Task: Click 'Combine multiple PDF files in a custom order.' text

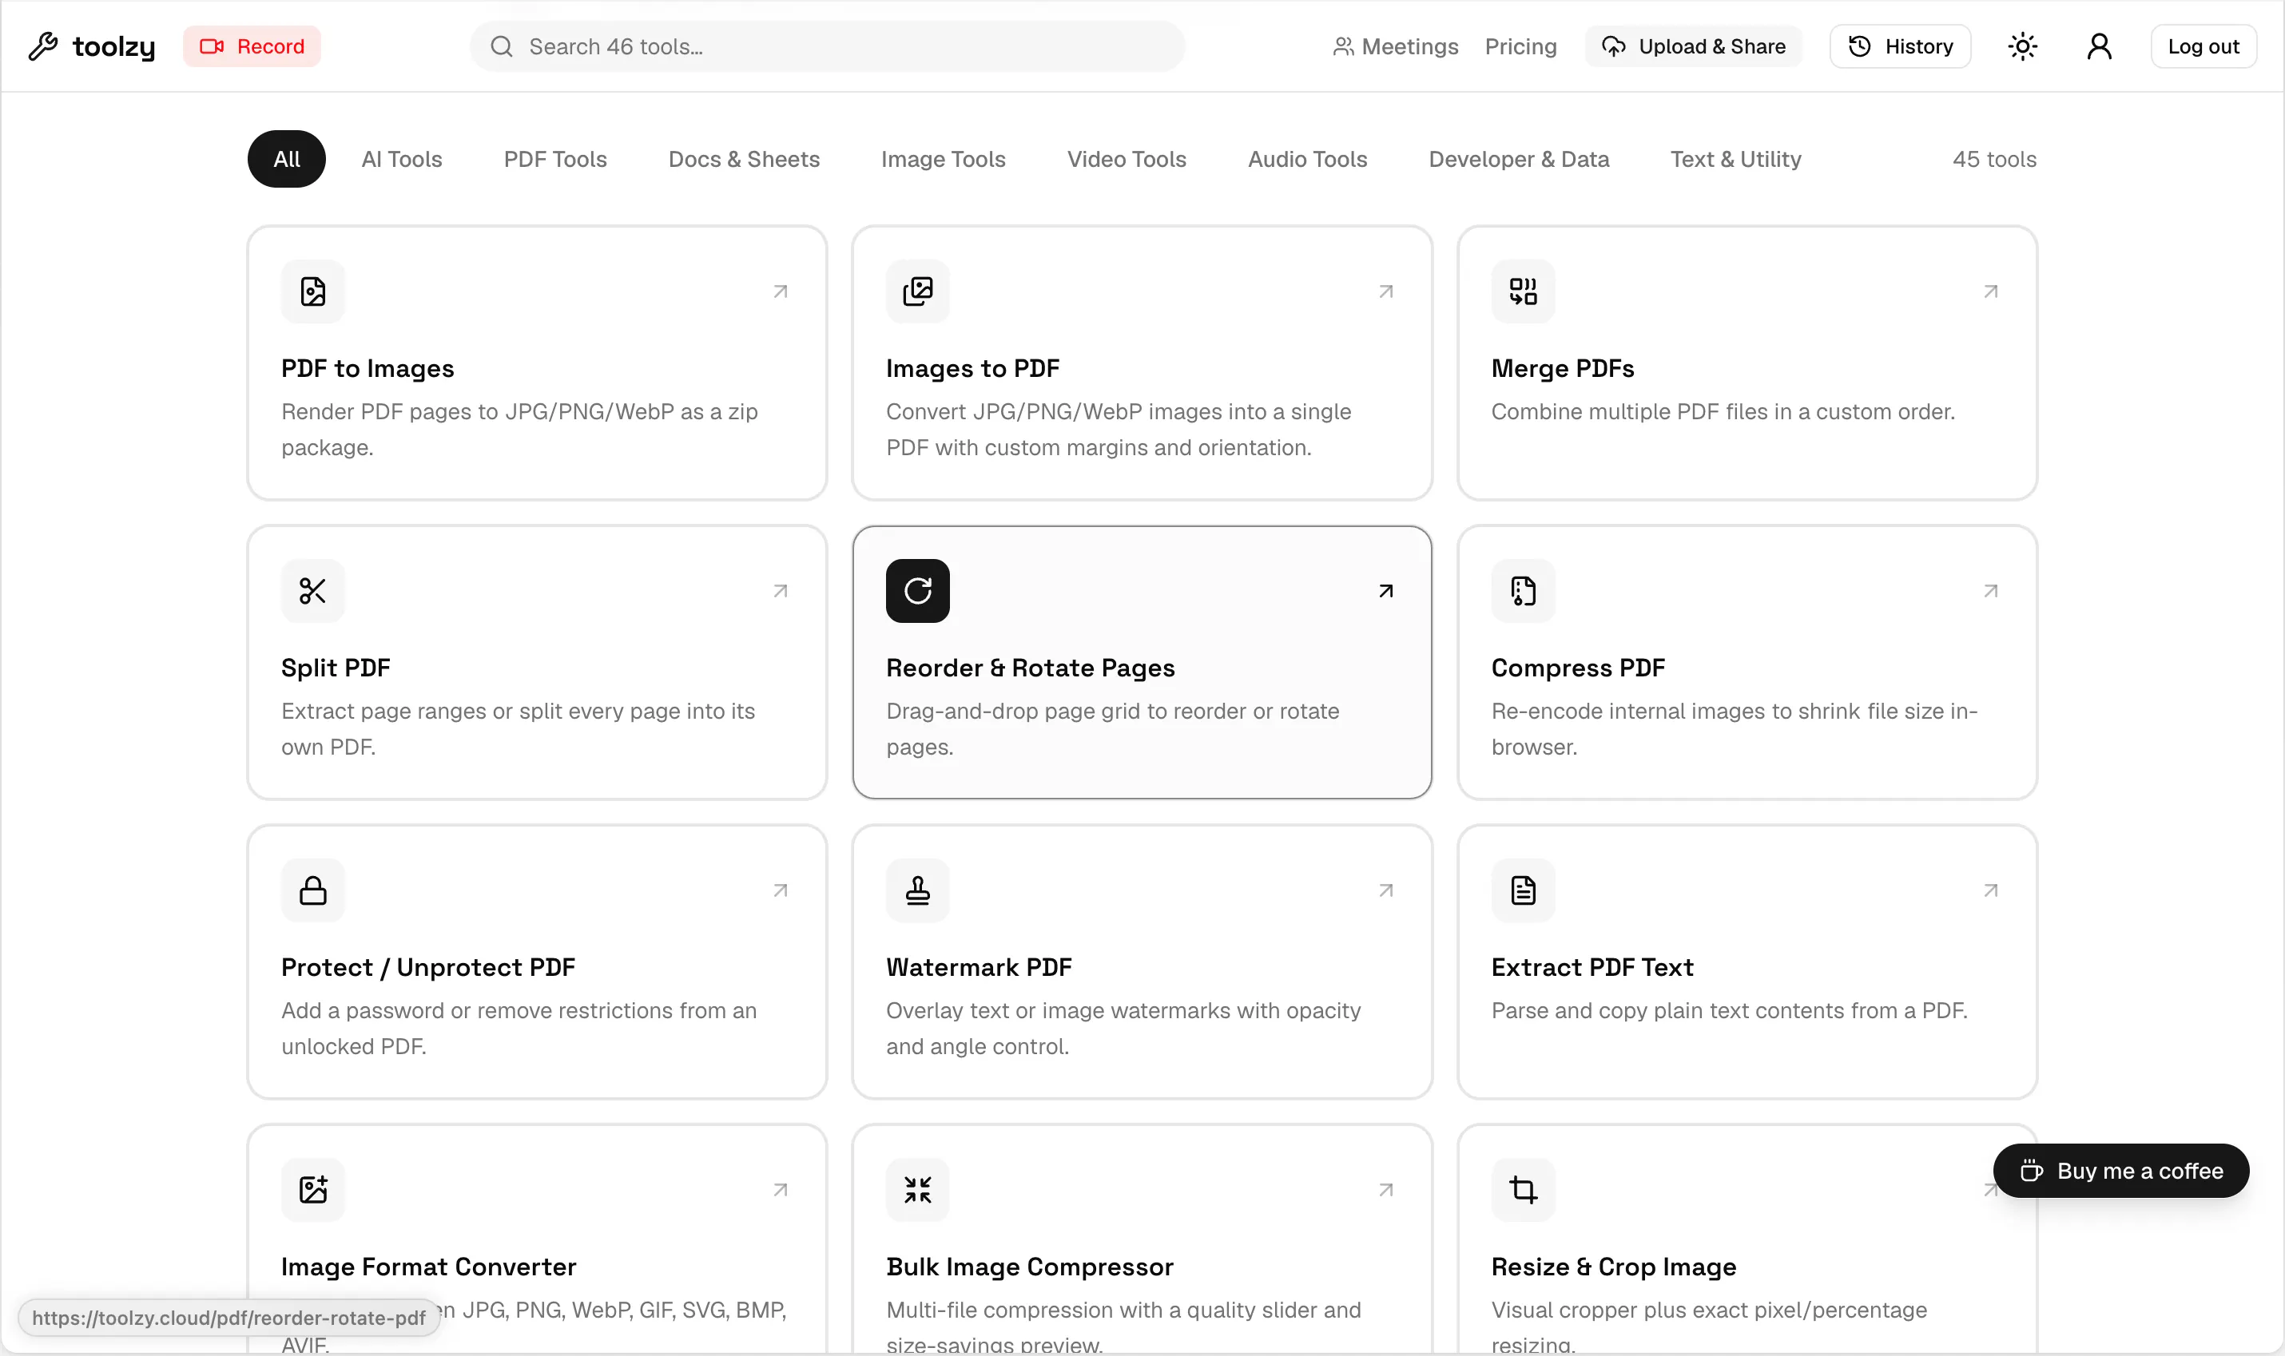Action: [x=1723, y=412]
